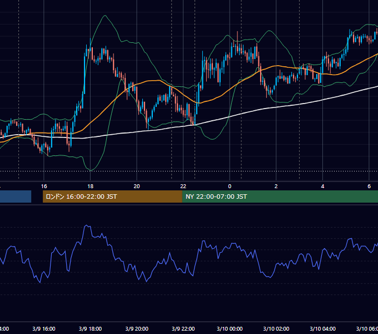Click the blue session bar left of ロンドン

pos(16,197)
